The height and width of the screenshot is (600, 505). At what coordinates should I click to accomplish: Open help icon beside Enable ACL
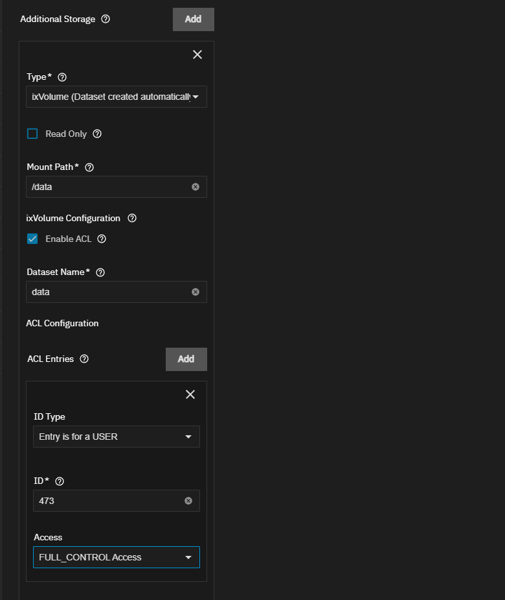102,239
